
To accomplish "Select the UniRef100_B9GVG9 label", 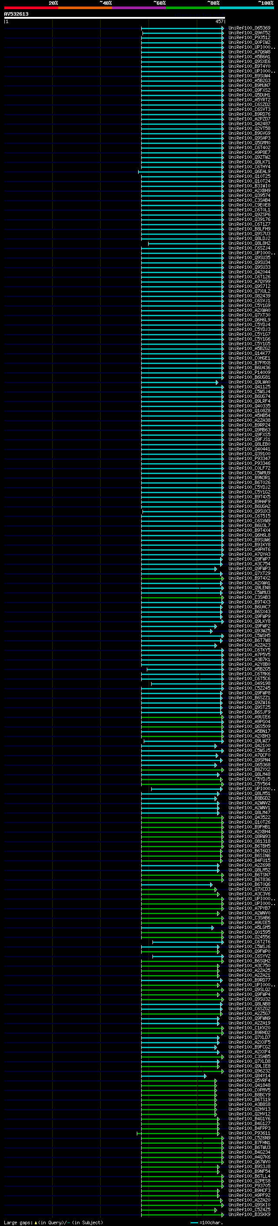I will 249,133.
